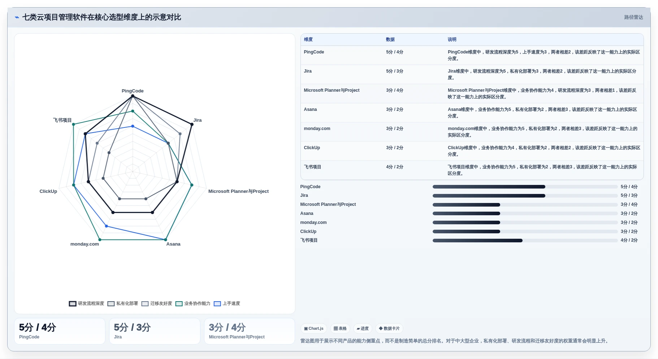Image resolution: width=658 pixels, height=359 pixels.
Task: Click the 5分 / 4分 value in PingCode table row
Action: pos(394,52)
